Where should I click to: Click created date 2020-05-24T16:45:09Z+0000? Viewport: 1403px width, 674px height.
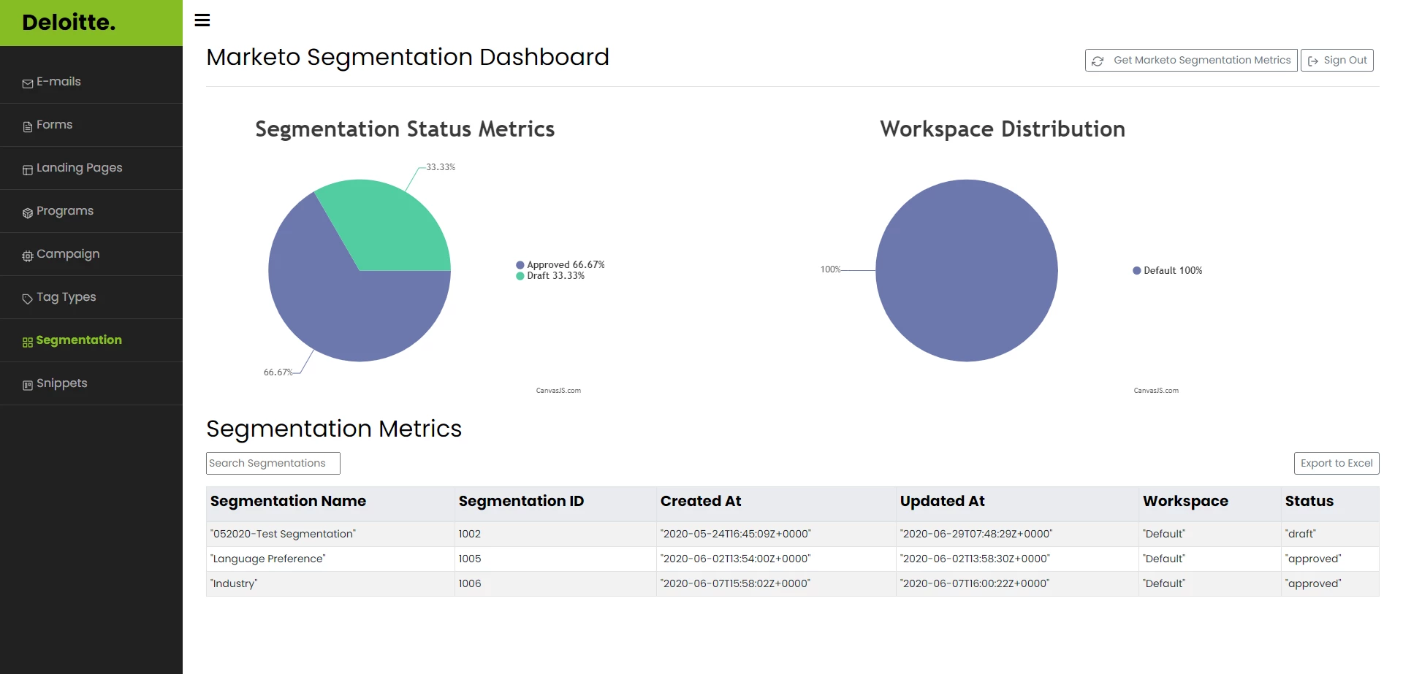click(x=776, y=534)
